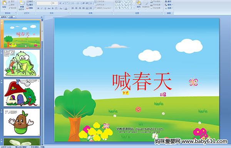Toggle Italic text formatting
231x148 pixels.
click(42, 8)
